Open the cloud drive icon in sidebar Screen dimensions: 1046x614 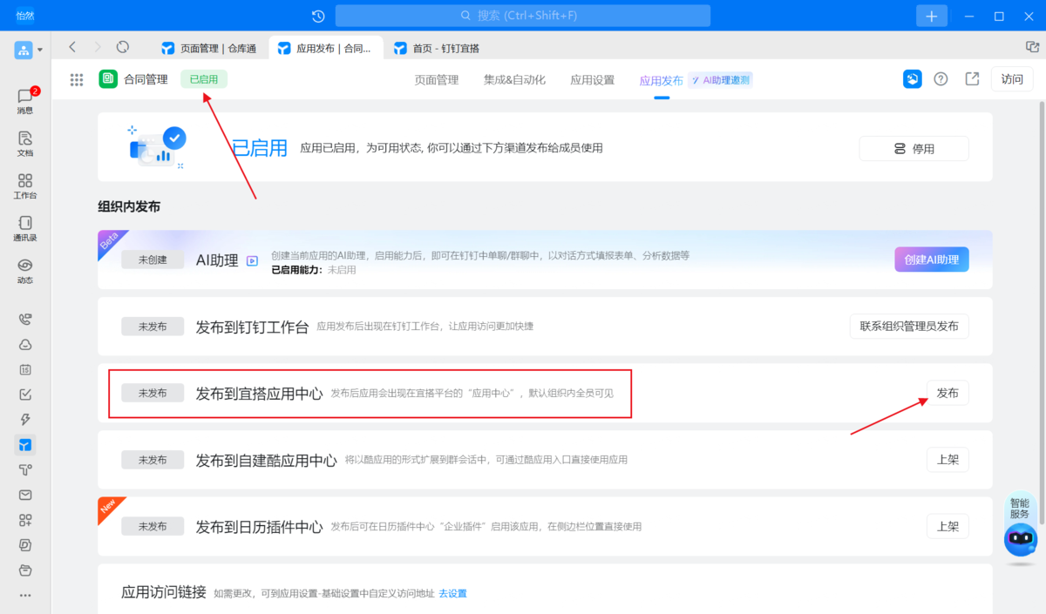point(25,344)
